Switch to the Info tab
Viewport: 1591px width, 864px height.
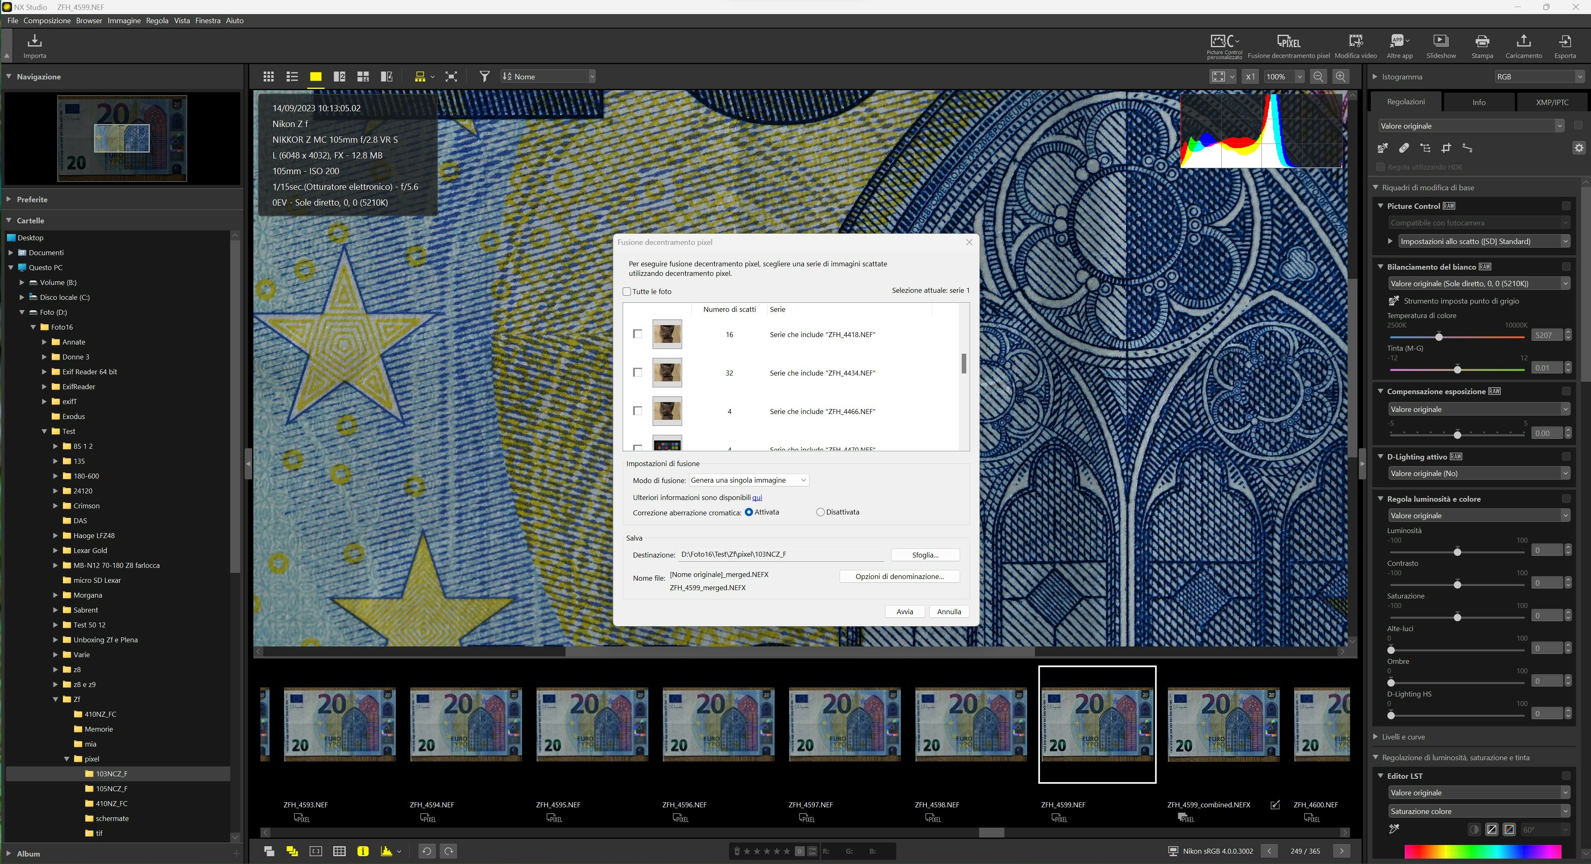coord(1478,103)
